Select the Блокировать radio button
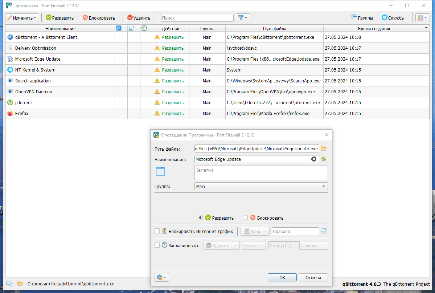This screenshot has width=435, height=293. point(245,218)
